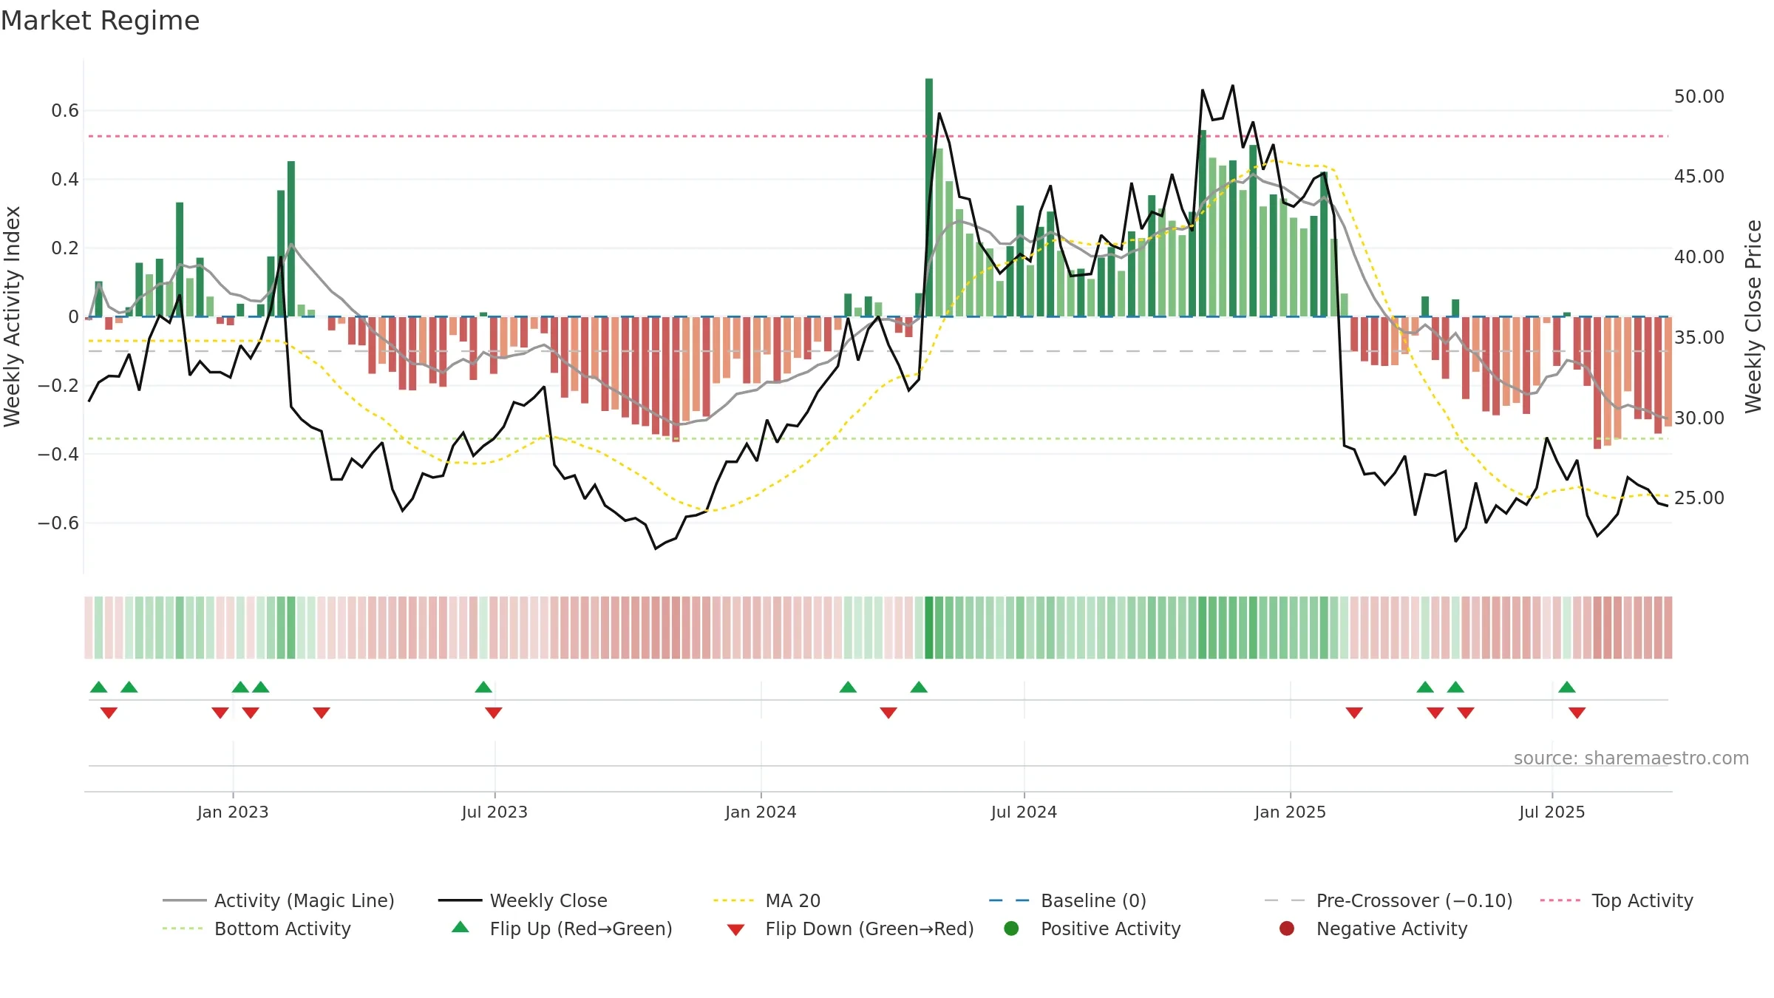The width and height of the screenshot is (1774, 998).
Task: Click the flip-down triangle at Jul 2023
Action: pos(494,713)
